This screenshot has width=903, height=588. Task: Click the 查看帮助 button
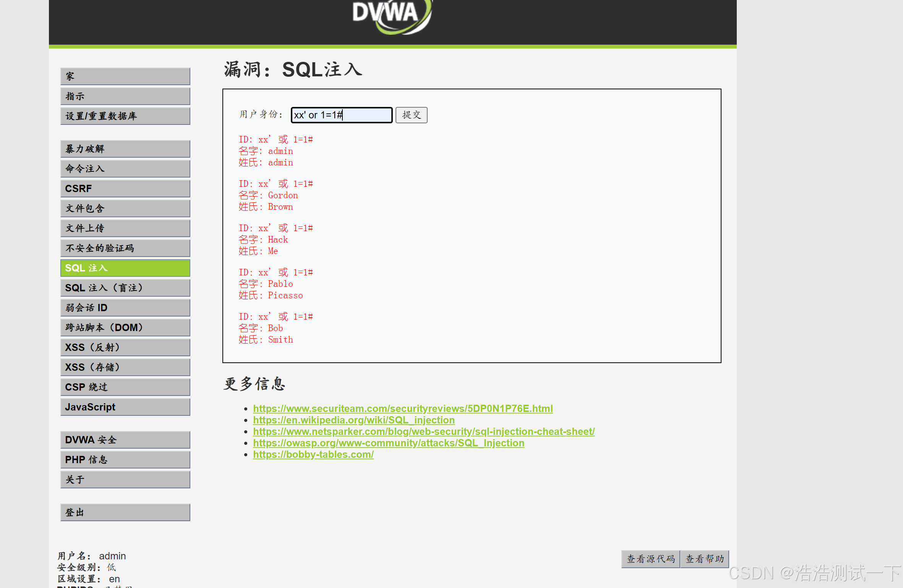[704, 559]
